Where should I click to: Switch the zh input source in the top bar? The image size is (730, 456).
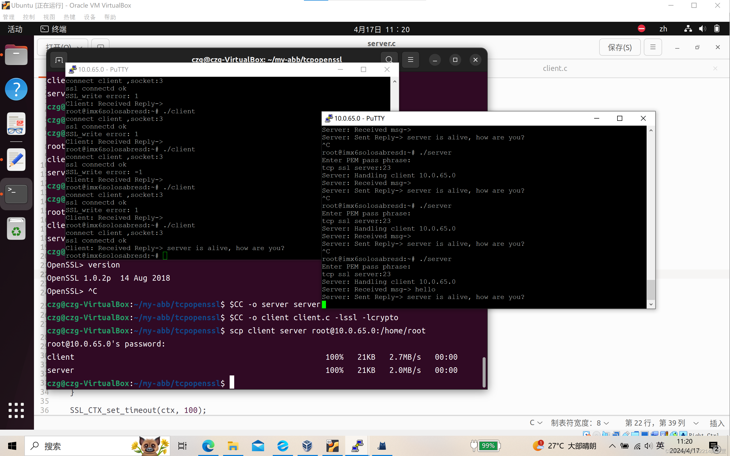point(663,29)
